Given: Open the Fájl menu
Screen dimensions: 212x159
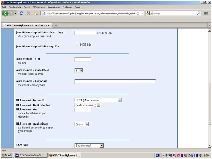Looking at the screenshot, I should pyautogui.click(x=4, y=7).
